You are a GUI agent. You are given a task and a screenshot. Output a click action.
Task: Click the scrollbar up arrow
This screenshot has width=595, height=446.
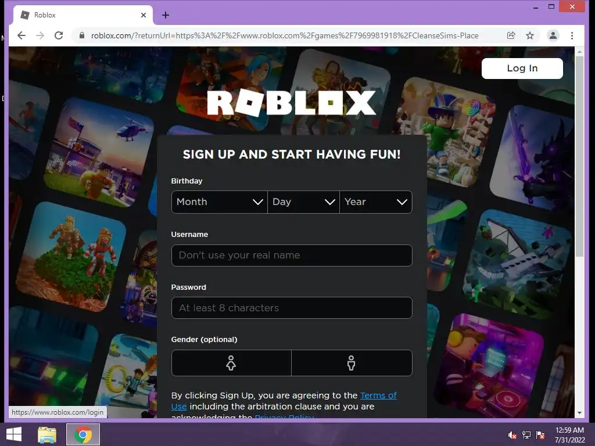point(579,51)
